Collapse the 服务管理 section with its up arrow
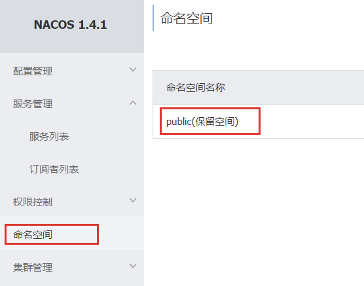The image size is (364, 286). 133,103
